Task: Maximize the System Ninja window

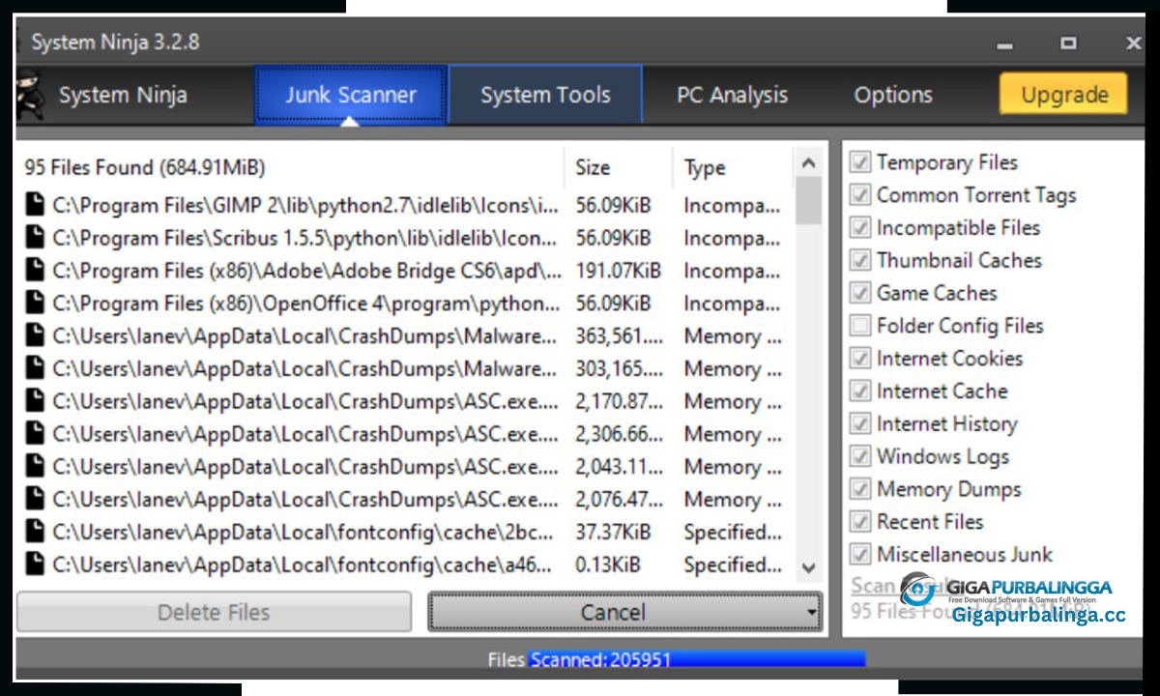Action: 1068,43
